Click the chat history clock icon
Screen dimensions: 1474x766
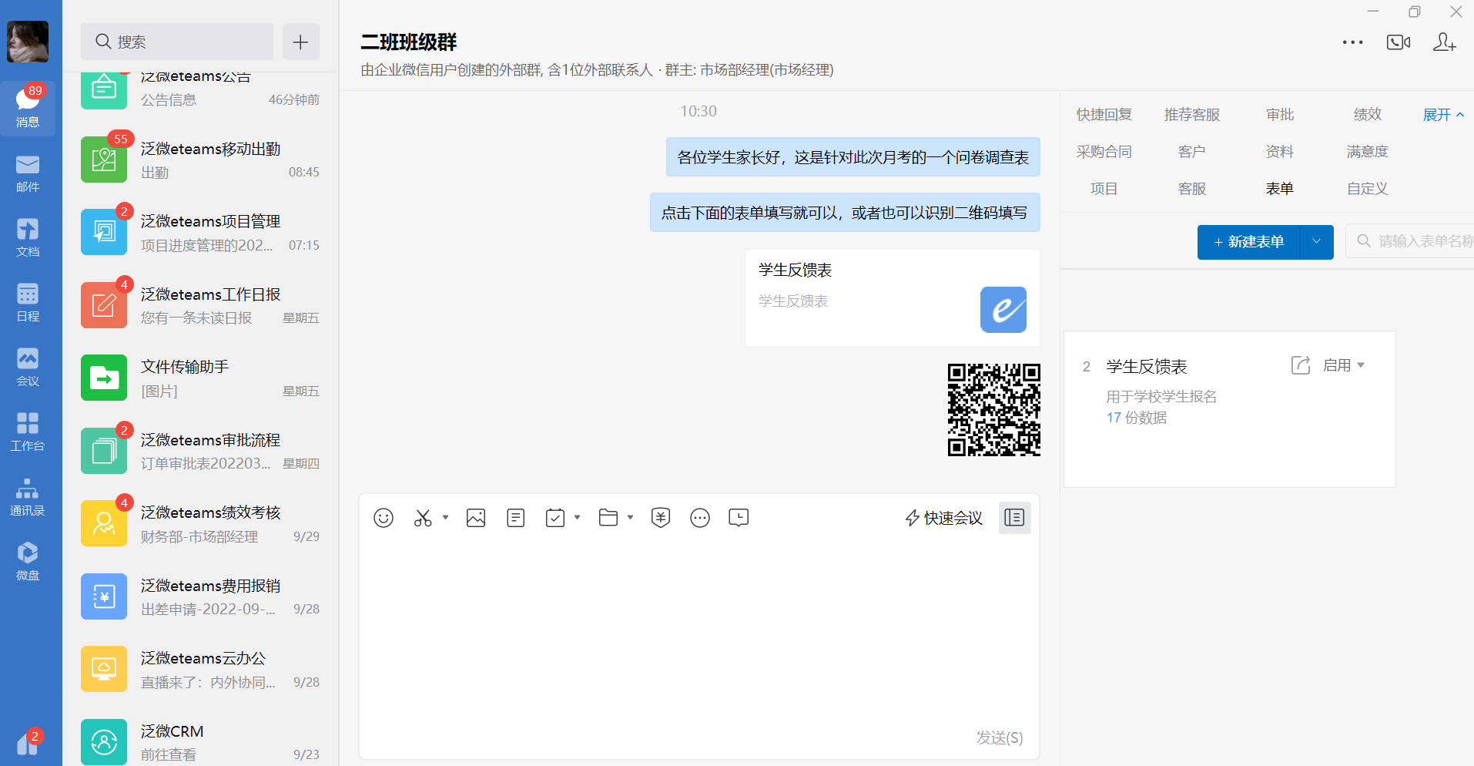click(x=739, y=518)
